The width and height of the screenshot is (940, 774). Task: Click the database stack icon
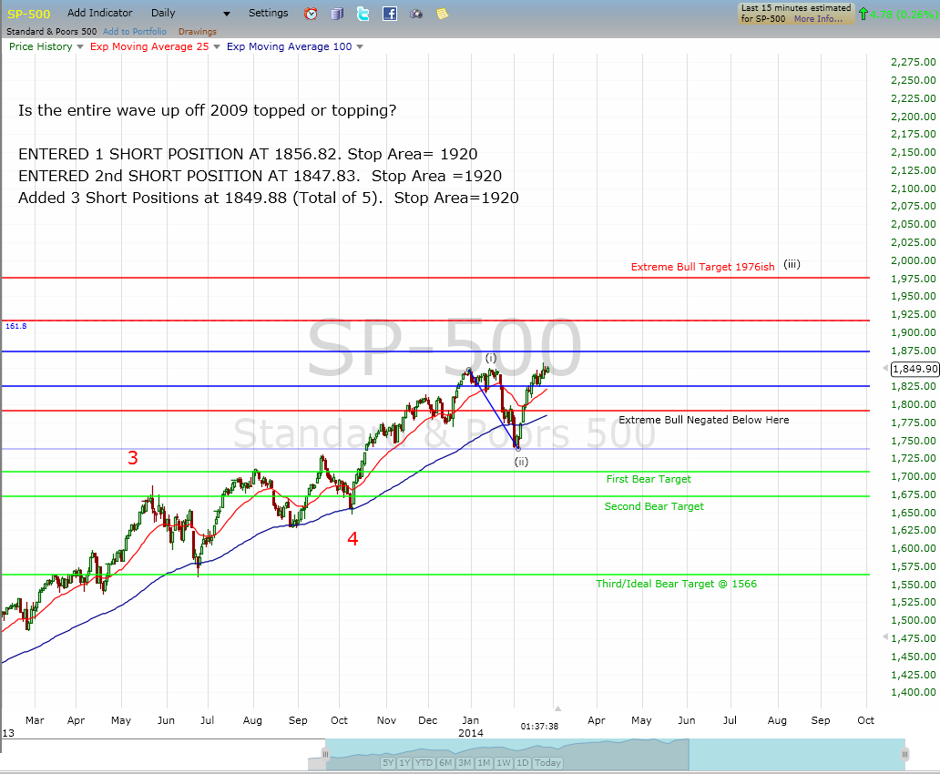click(x=337, y=13)
